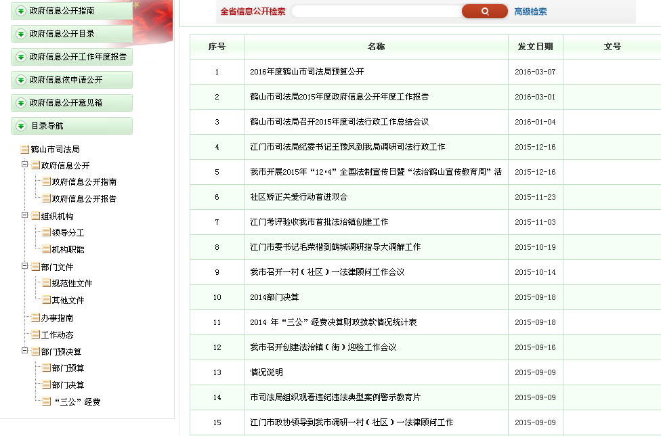
Task: Collapse the 政府信息公开 tree node
Action: pyautogui.click(x=25, y=165)
